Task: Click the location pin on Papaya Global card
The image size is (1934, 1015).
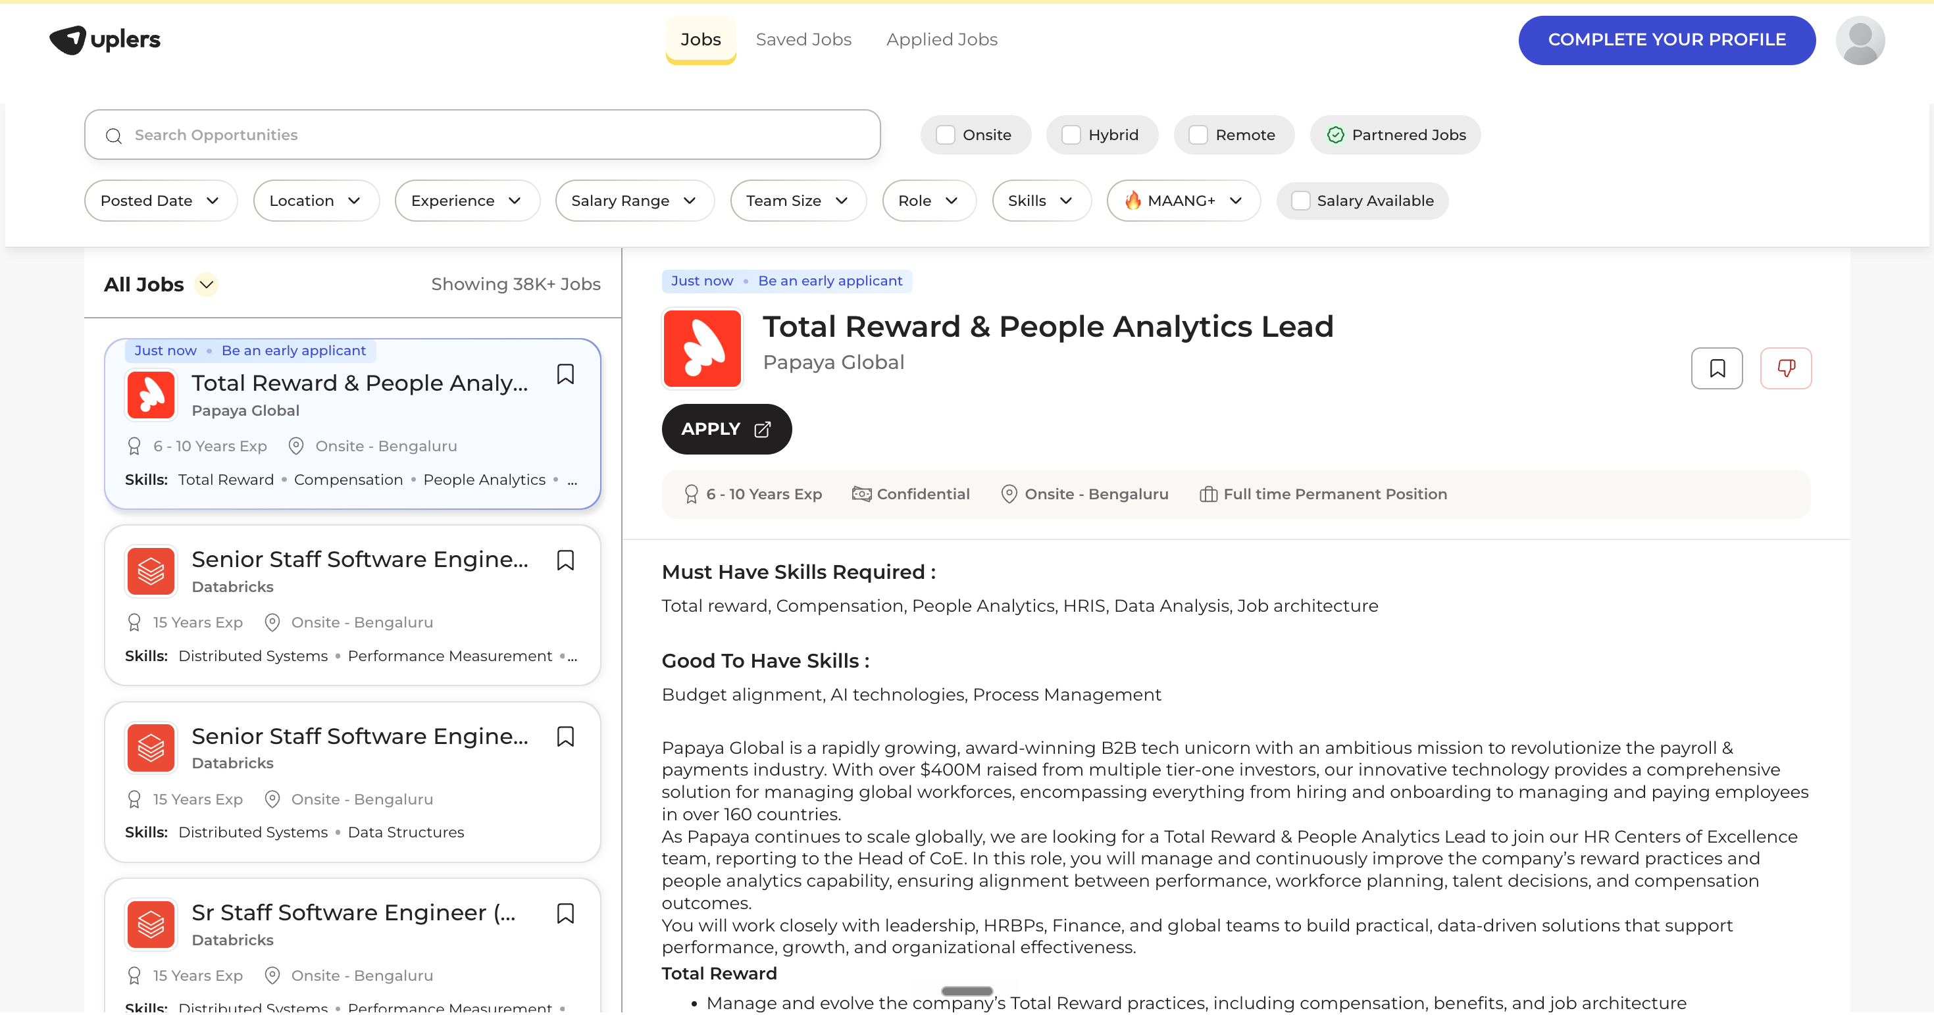Action: point(296,446)
